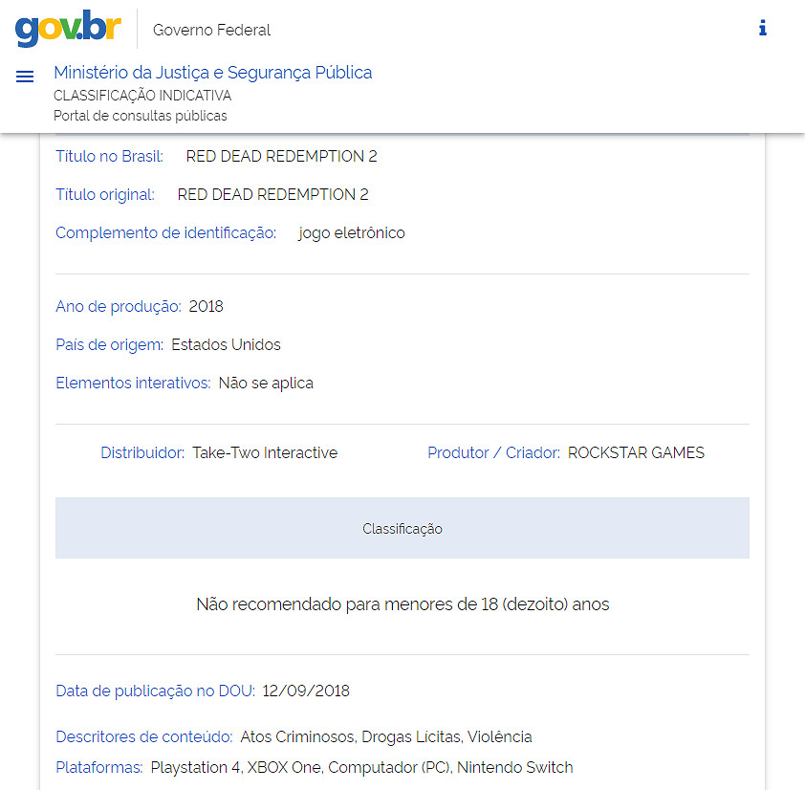Open the hamburger navigation menu
805x790 pixels.
click(25, 77)
